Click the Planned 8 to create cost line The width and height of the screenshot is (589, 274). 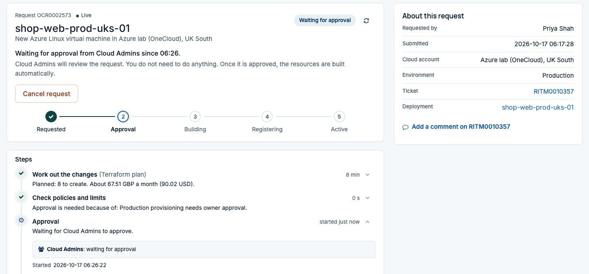tap(113, 184)
